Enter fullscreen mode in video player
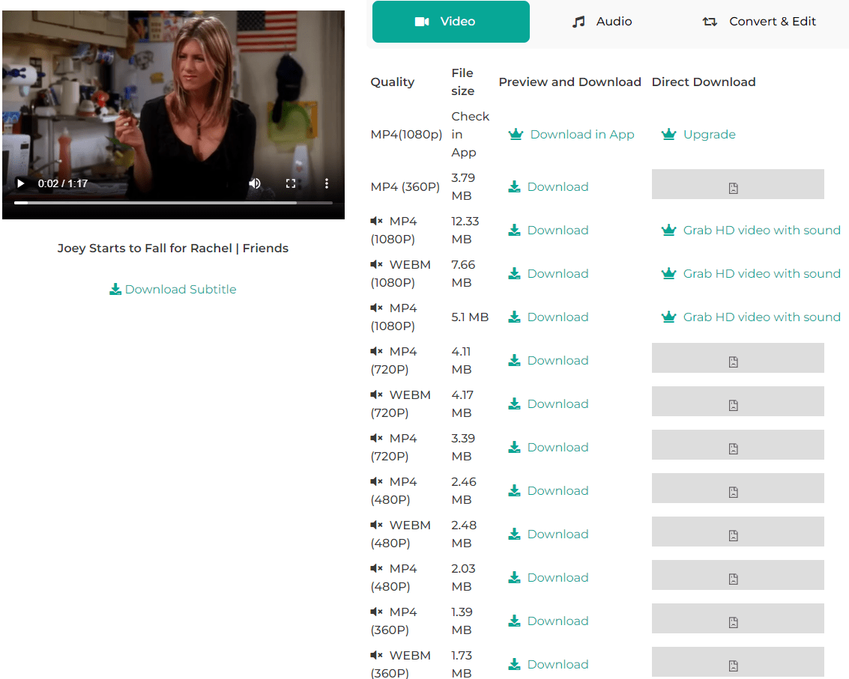Viewport: 849px width, 679px height. point(291,183)
